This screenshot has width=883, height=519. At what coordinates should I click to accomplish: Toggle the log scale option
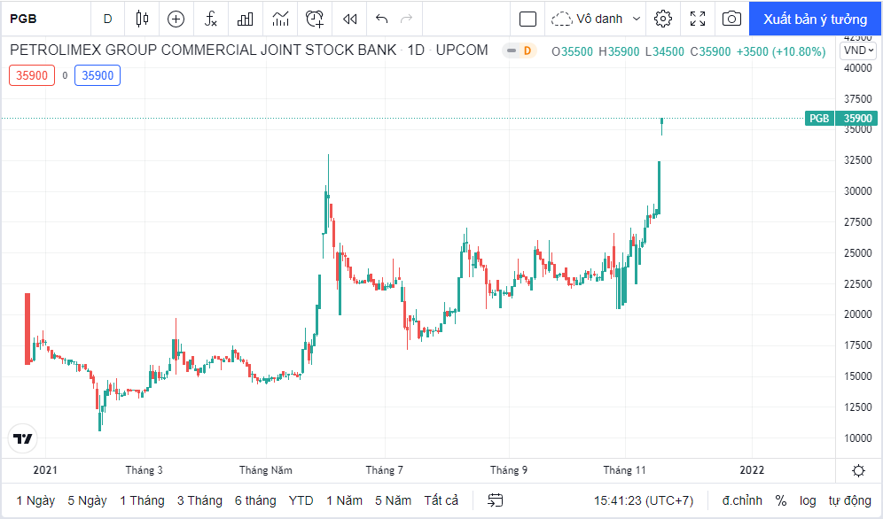808,500
